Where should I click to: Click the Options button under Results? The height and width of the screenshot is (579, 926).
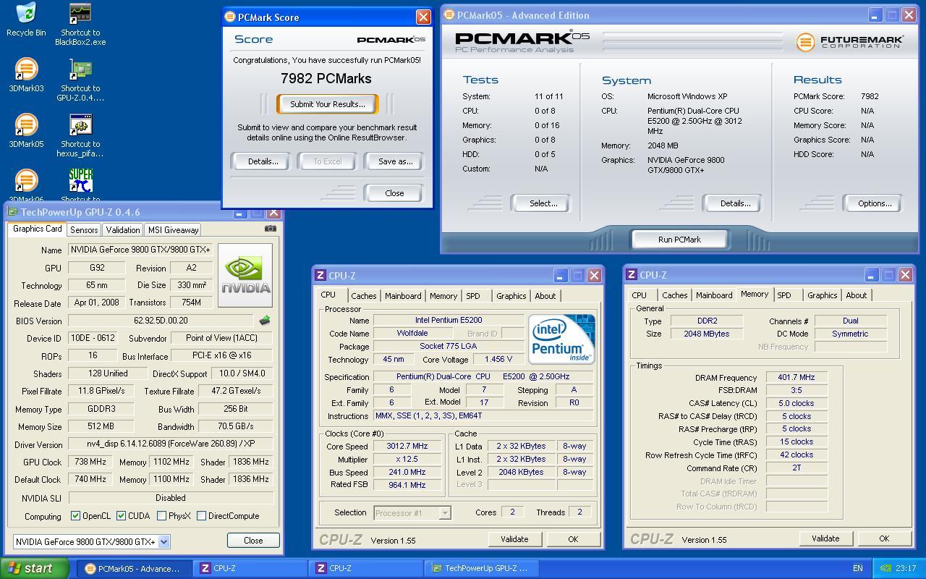(x=875, y=203)
